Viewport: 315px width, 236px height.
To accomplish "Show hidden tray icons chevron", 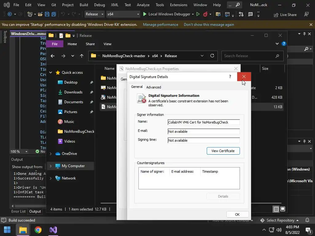I will tap(264, 230).
